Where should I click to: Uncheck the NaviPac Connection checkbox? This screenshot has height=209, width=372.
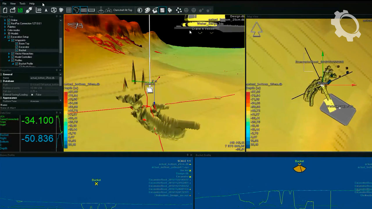[x=9, y=24]
